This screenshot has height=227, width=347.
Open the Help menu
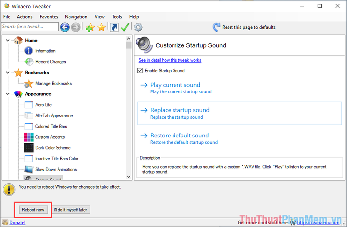pyautogui.click(x=134, y=17)
